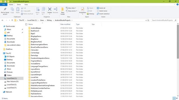Click Select all in ribbon
This screenshot has height=100, width=179.
click(101, 8)
